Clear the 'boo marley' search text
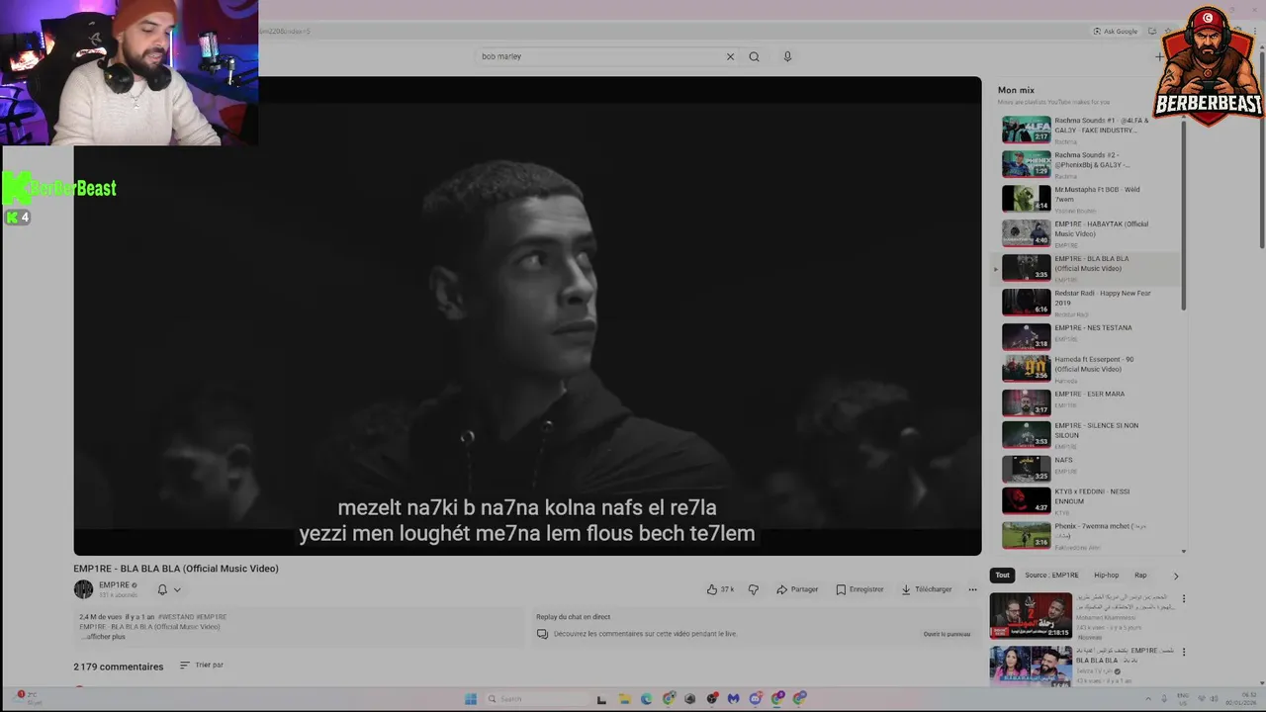 [730, 56]
